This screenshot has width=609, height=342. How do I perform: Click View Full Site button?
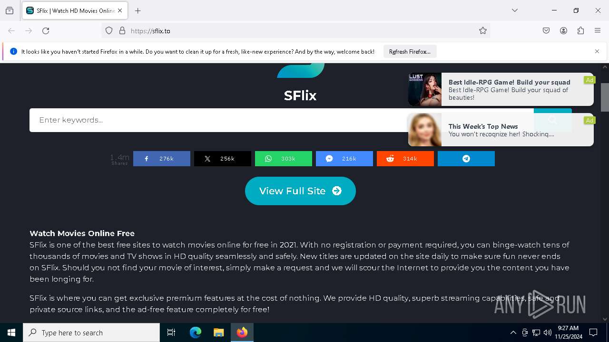(x=300, y=191)
